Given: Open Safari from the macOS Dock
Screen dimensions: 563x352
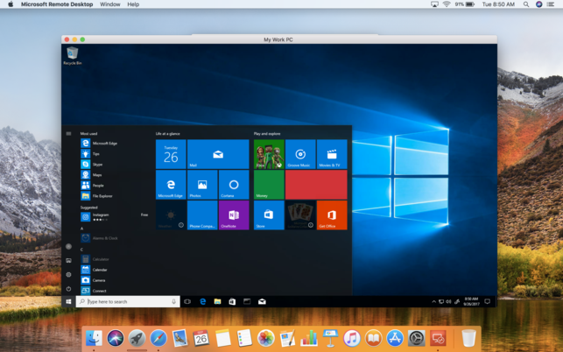Looking at the screenshot, I should pos(158,337).
